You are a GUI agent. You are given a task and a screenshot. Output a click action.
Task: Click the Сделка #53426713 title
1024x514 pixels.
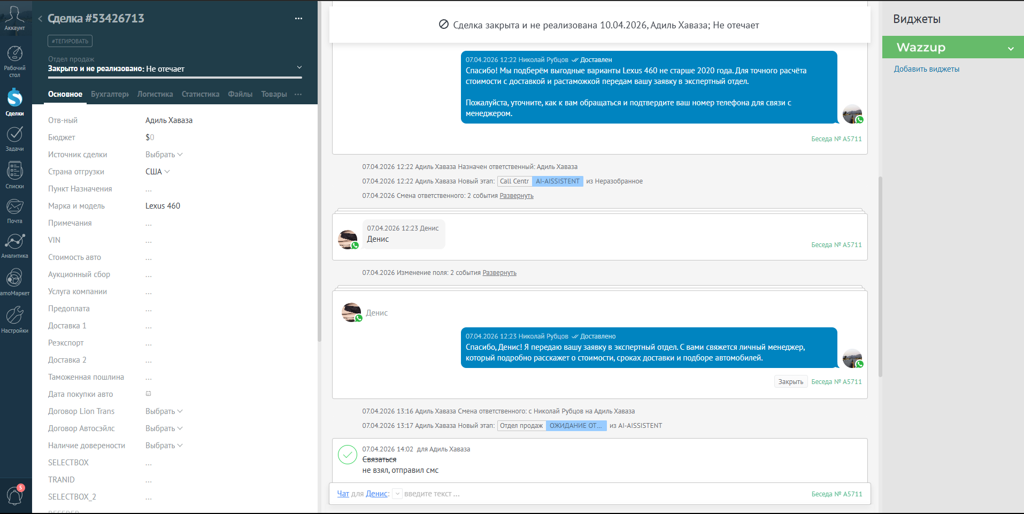tap(96, 18)
